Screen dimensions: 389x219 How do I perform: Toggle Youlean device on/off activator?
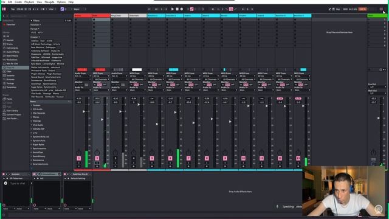click(x=4, y=175)
